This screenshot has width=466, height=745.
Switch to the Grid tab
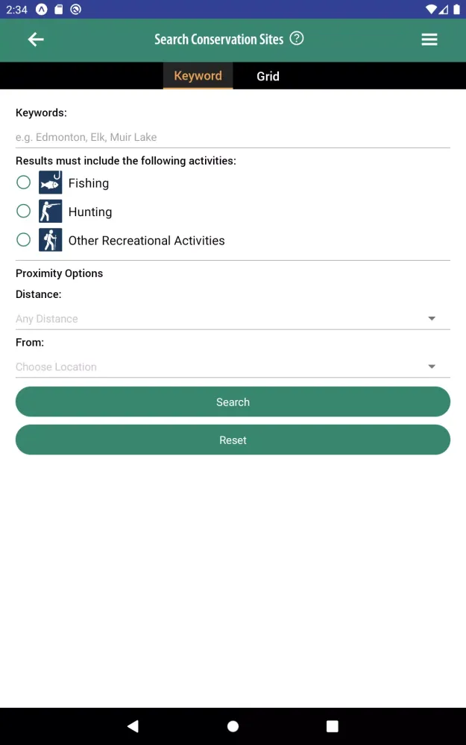point(268,76)
